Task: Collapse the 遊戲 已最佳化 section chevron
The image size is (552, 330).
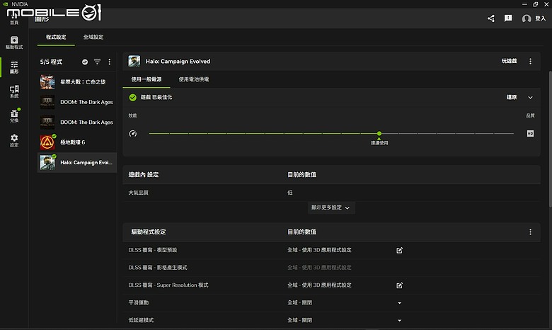Action: click(x=530, y=98)
